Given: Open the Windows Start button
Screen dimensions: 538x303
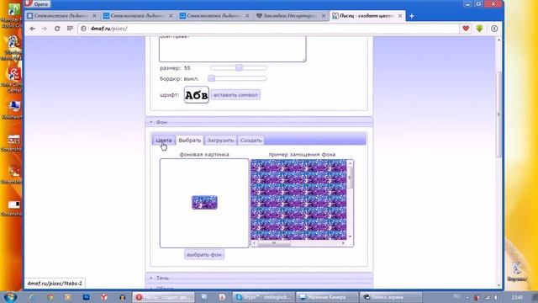Looking at the screenshot, I should coord(10,297).
